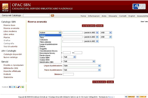
Task: Open Lingua di pubblicazione dropdown
Action: (82, 66)
